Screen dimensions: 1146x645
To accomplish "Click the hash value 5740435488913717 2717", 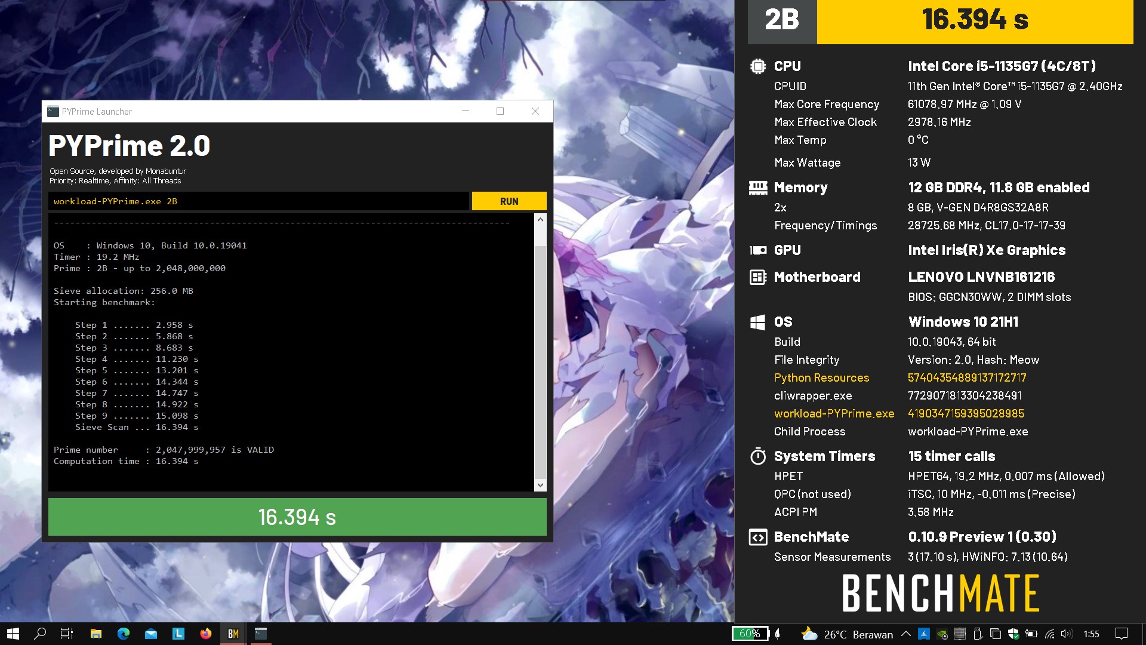I will tap(967, 377).
